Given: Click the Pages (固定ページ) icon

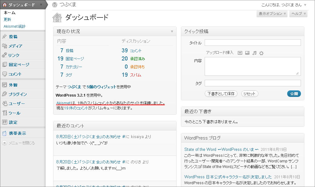Looking at the screenshot, I should pos(4,65).
